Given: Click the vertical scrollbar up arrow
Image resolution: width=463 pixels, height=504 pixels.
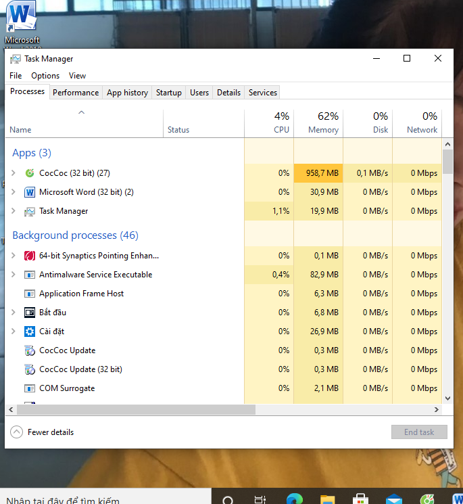Looking at the screenshot, I should [x=447, y=144].
